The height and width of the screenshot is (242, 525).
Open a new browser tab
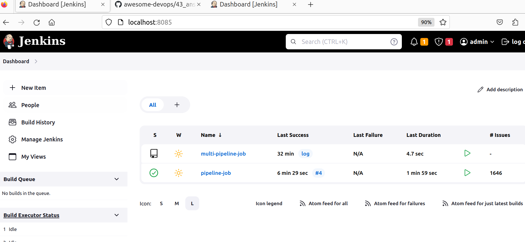310,5
